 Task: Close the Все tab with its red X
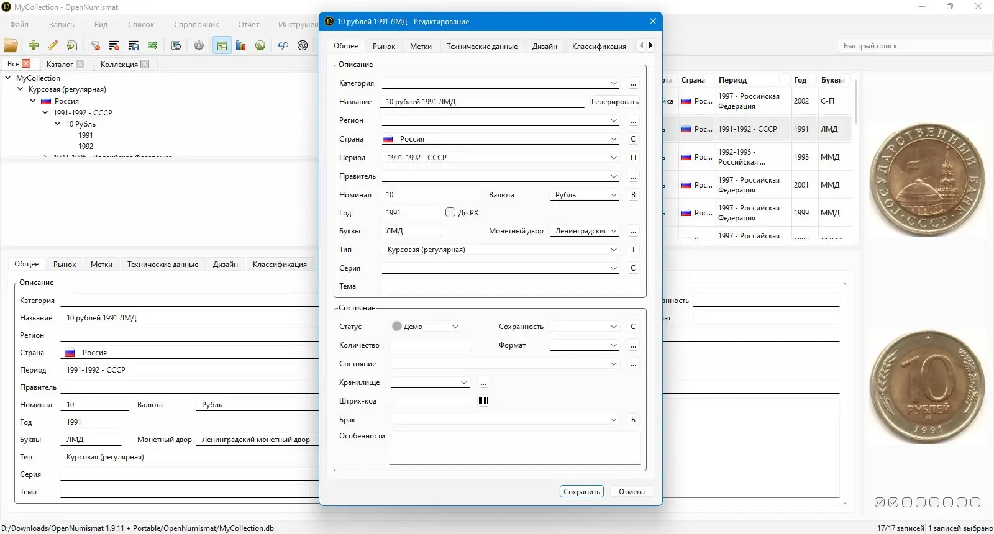pos(26,63)
